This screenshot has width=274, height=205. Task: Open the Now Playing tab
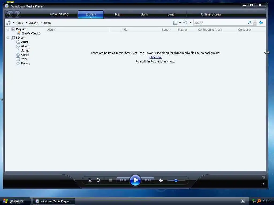point(59,14)
